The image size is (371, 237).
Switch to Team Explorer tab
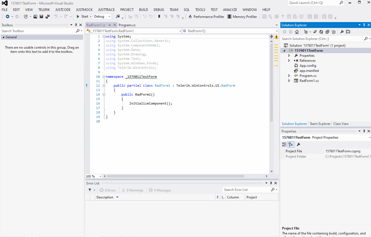coord(320,124)
